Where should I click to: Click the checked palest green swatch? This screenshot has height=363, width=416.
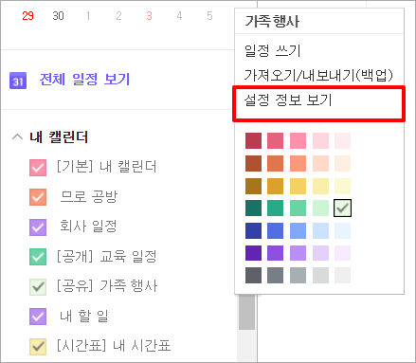342,208
